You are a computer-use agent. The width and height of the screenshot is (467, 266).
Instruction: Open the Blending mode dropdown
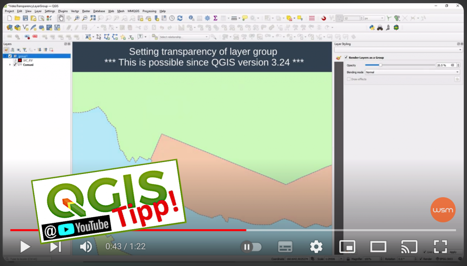[x=411, y=72]
